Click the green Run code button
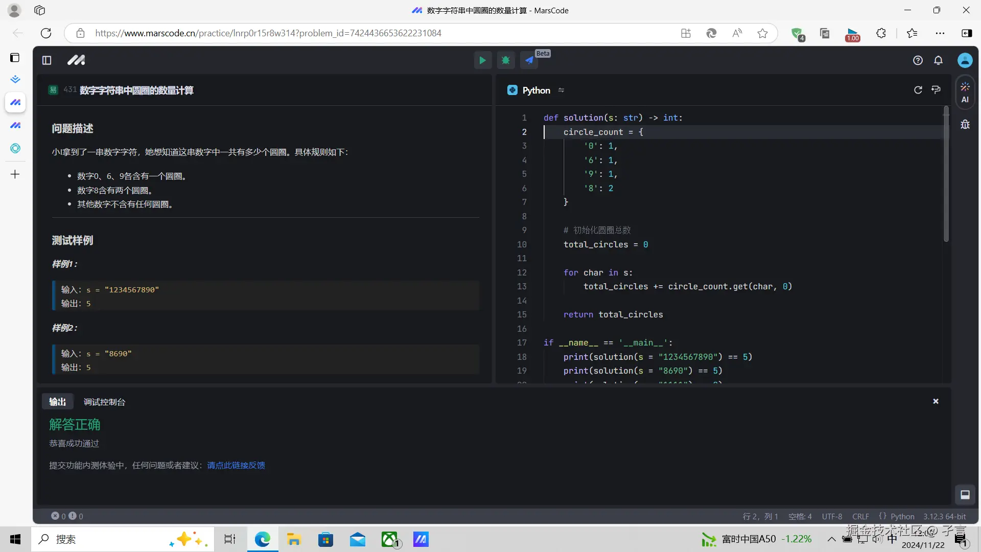Image resolution: width=981 pixels, height=552 pixels. click(482, 60)
